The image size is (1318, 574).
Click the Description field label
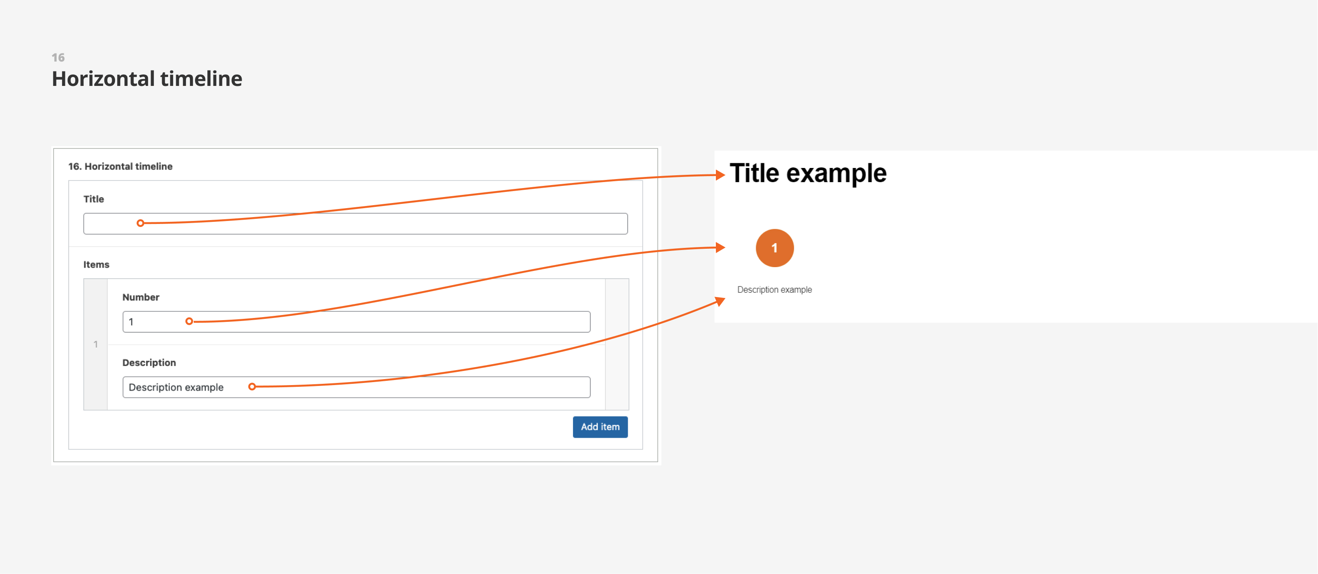point(149,362)
